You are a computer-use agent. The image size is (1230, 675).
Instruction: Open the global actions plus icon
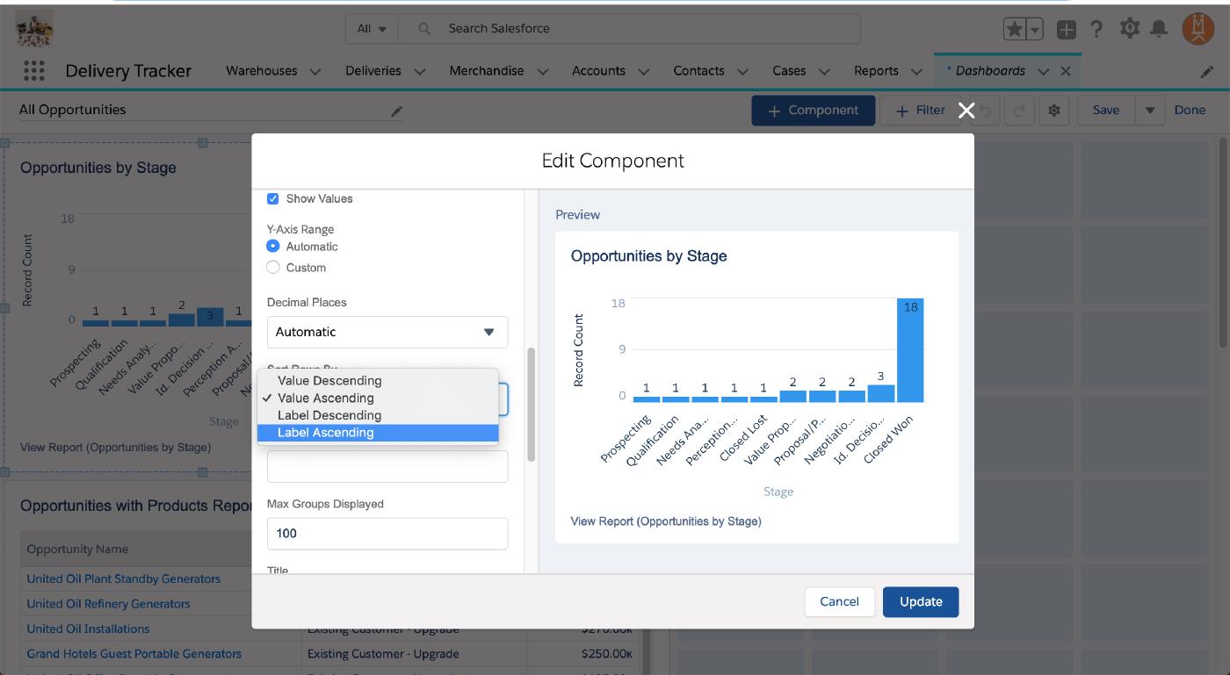click(1066, 29)
